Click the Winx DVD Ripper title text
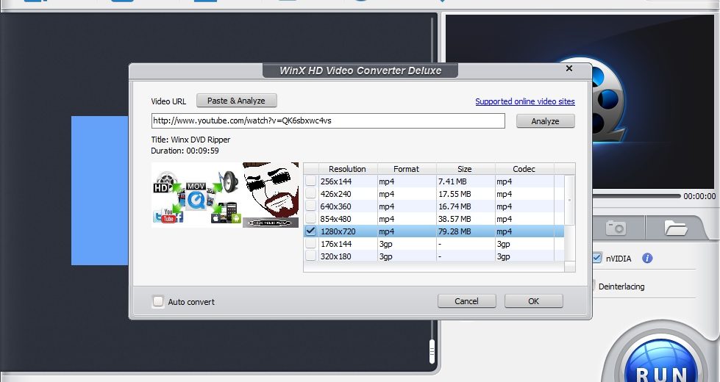 click(x=201, y=140)
